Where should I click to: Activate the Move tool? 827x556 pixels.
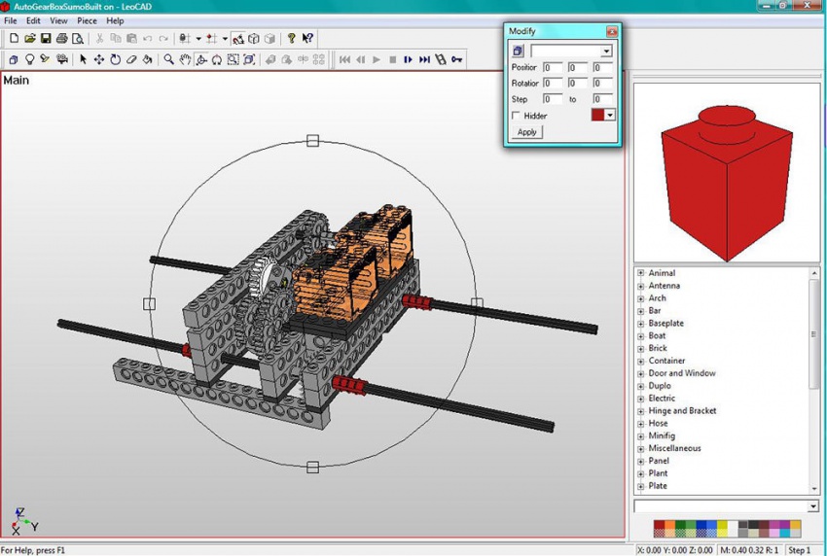coord(99,59)
